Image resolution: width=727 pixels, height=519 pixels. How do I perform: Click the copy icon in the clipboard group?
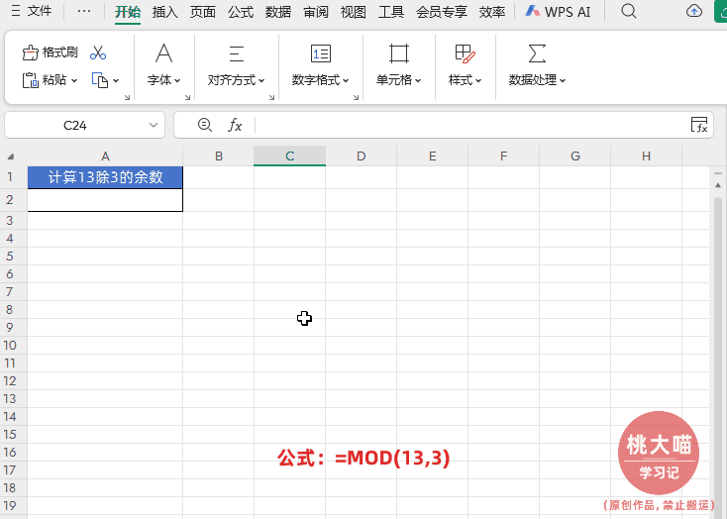[x=100, y=80]
